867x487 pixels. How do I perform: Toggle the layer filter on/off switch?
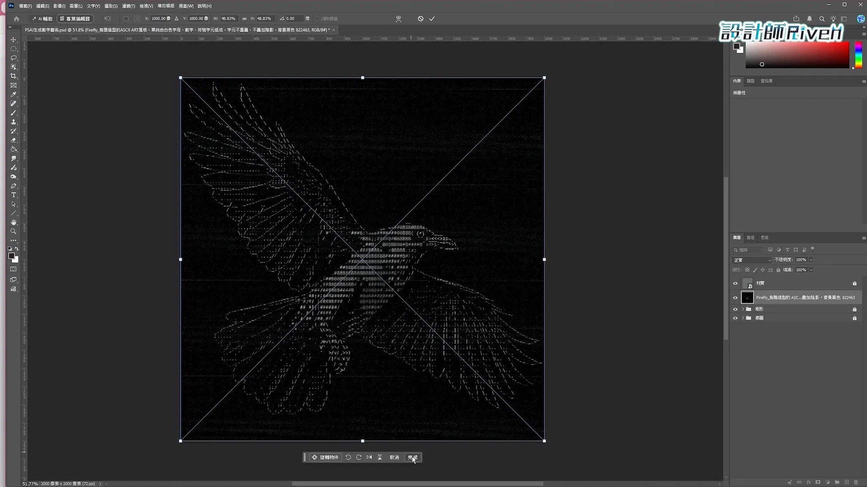point(812,248)
